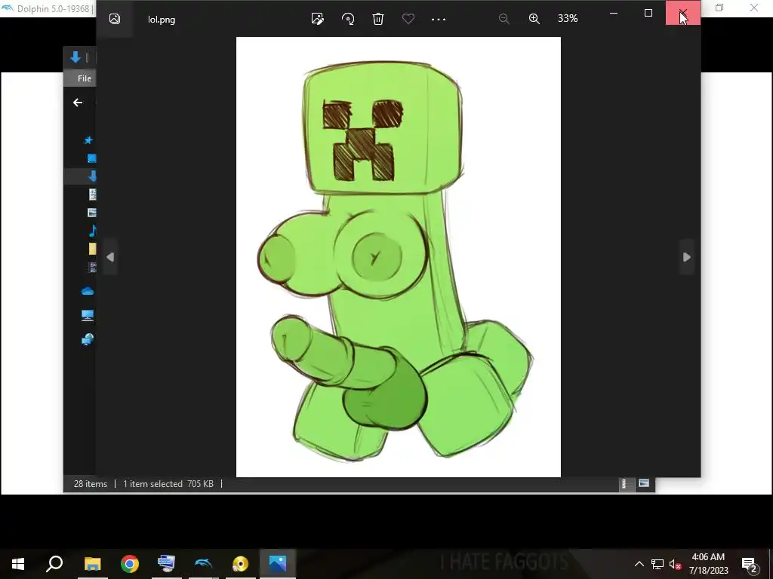Click the blue Downloads arrow in Explorer title bar
The image size is (773, 579).
75,57
